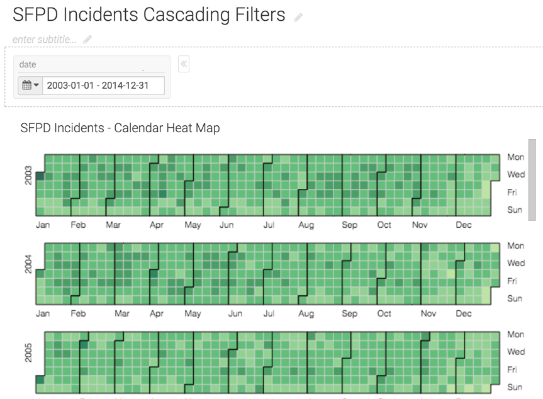
Task: Click the 'date' filter label
Action: [28, 64]
